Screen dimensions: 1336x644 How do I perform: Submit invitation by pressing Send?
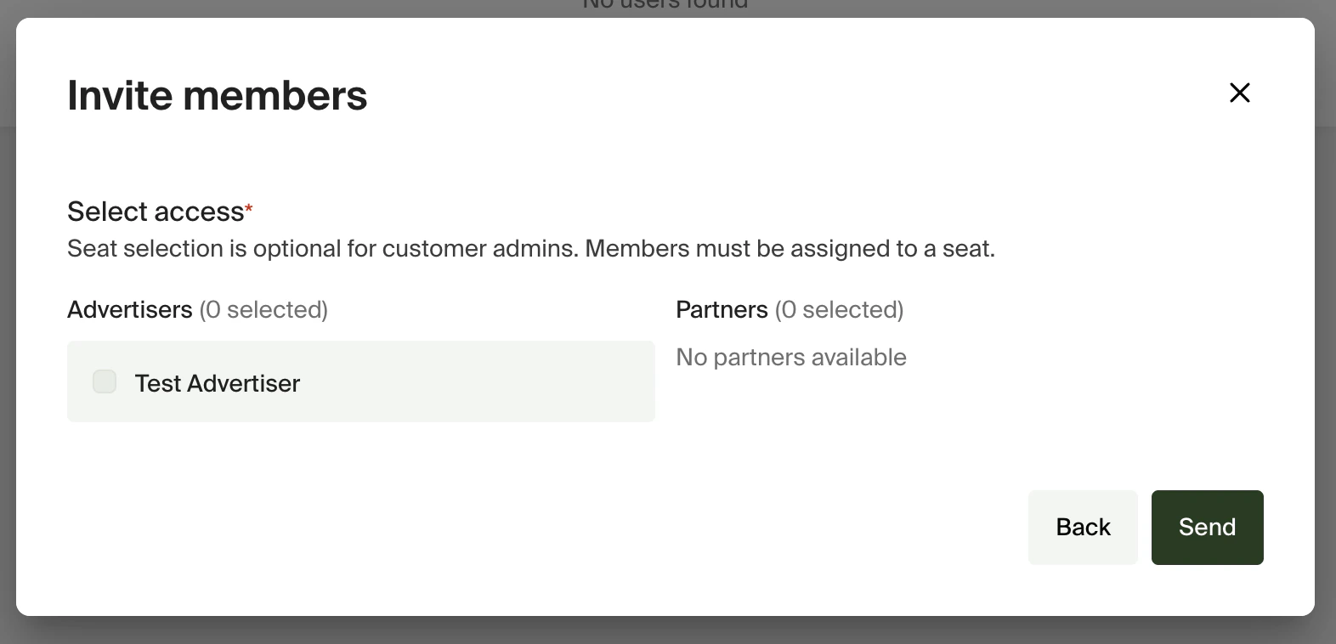pyautogui.click(x=1206, y=527)
